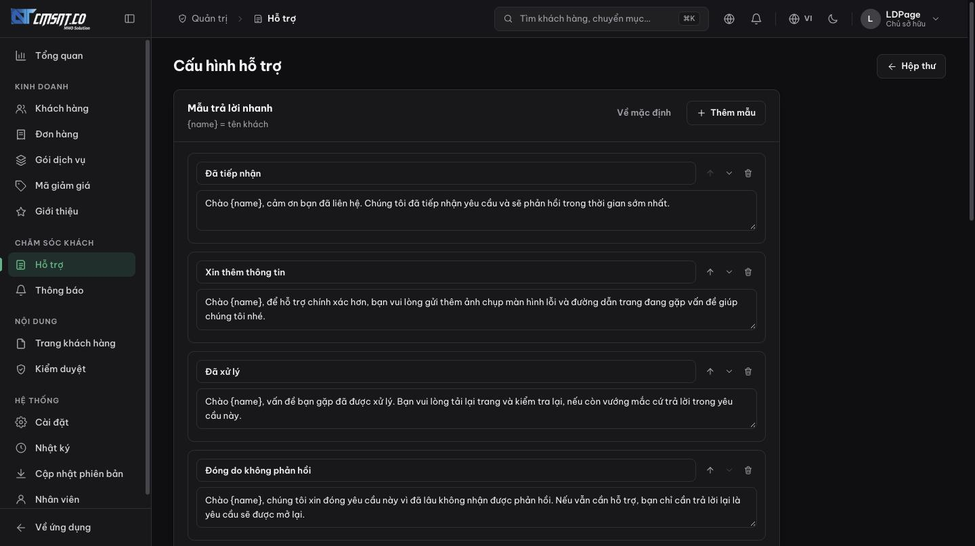975x546 pixels.
Task: Go to Kiểm duyệt sidebar item
Action: pos(72,369)
